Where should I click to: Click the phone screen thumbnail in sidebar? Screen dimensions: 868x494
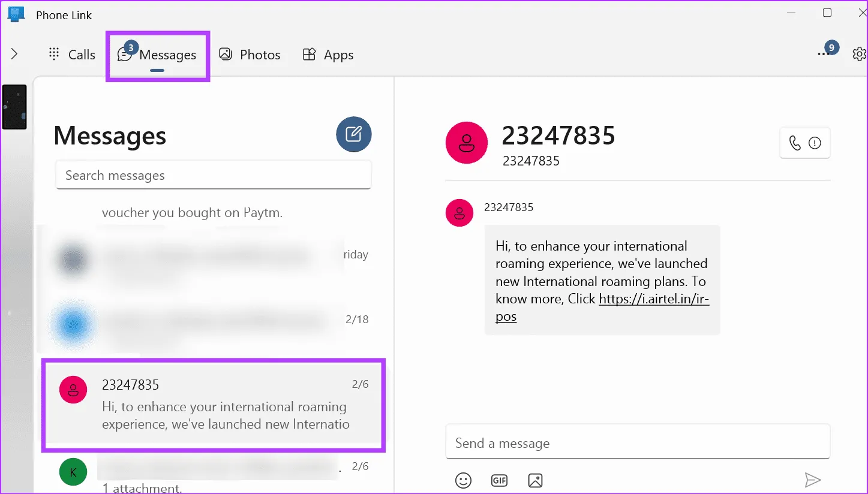(14, 107)
